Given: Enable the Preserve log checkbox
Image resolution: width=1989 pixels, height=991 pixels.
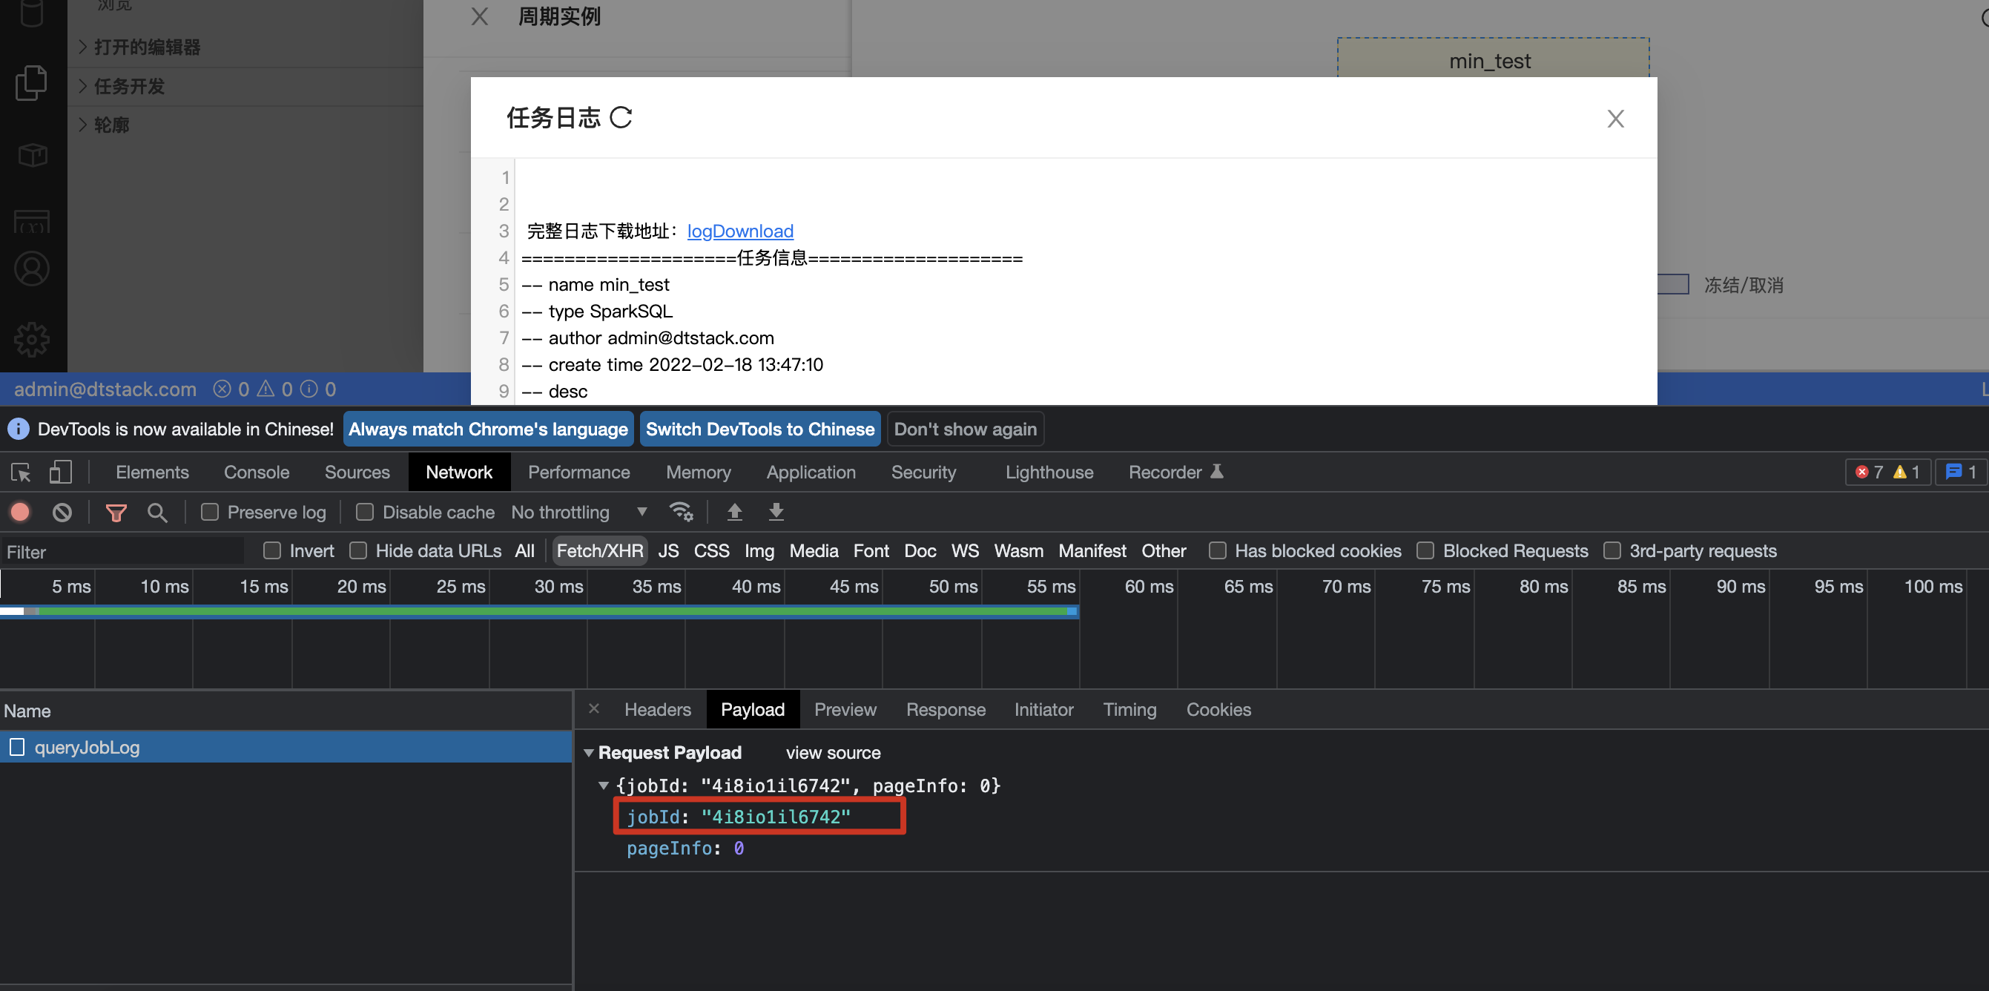Looking at the screenshot, I should (209, 511).
